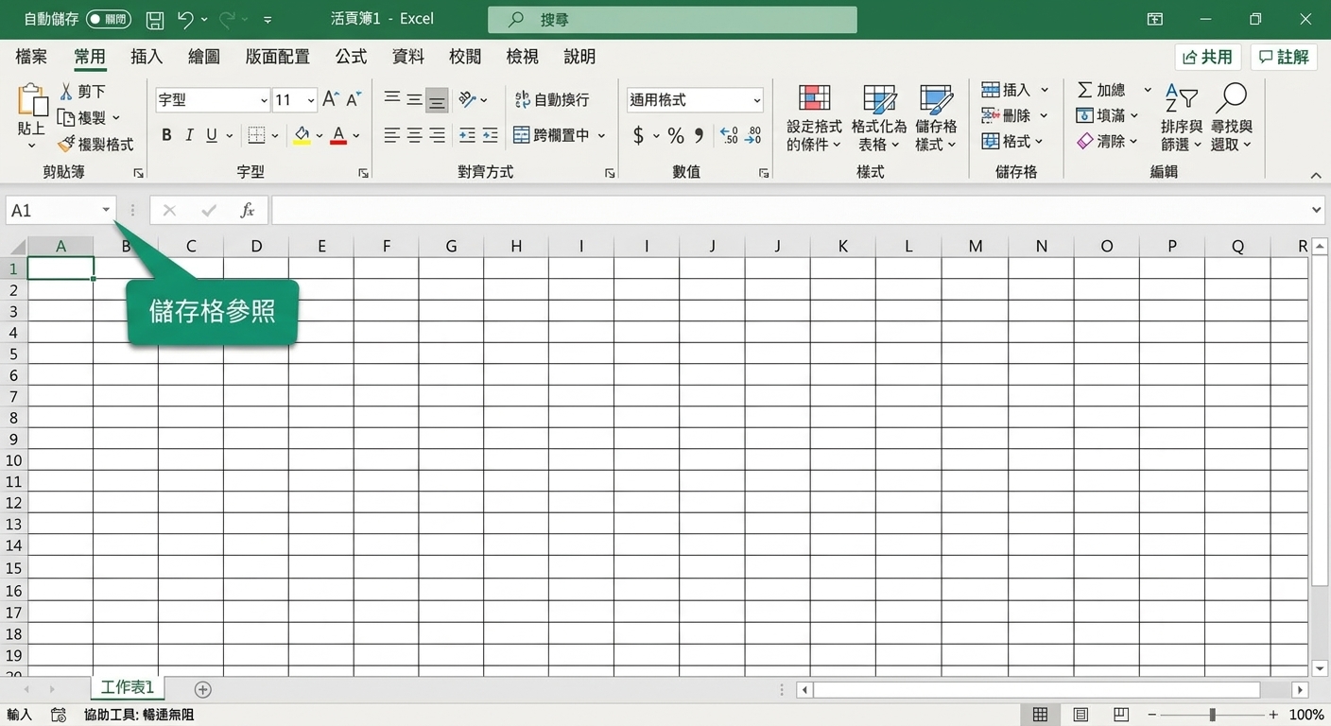Click the cell borders icon
1331x726 pixels.
pyautogui.click(x=256, y=135)
